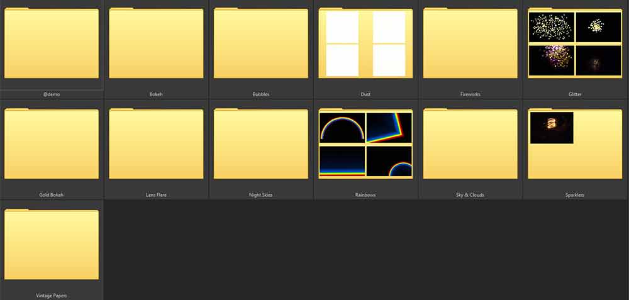Click the '@demo' folder name
The width and height of the screenshot is (629, 300).
point(52,94)
